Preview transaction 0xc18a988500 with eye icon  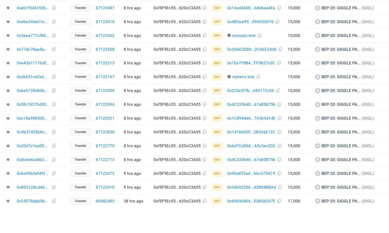(8, 118)
